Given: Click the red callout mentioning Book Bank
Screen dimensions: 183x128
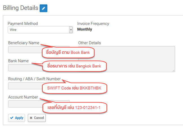Looking at the screenshot, I should pyautogui.click(x=68, y=52).
